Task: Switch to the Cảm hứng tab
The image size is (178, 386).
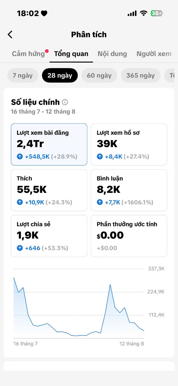Action: point(28,54)
